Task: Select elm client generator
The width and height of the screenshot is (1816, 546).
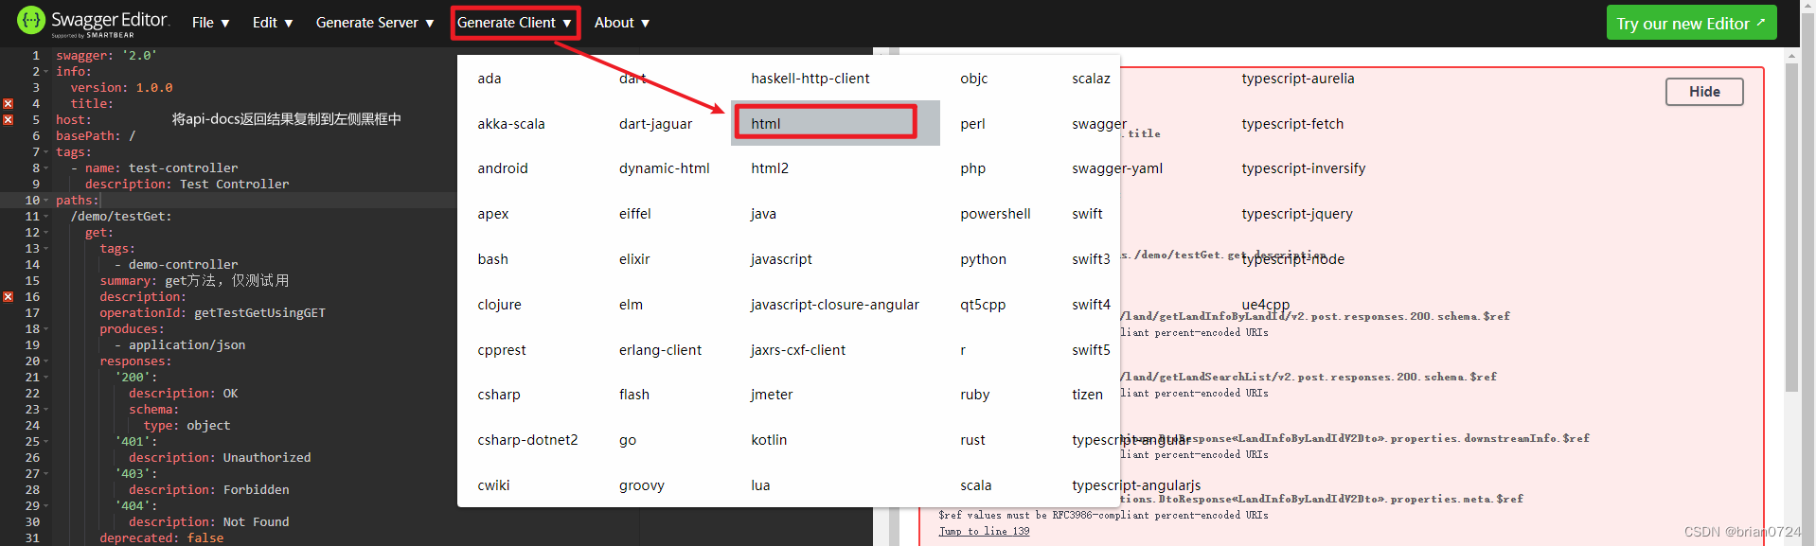Action: 631,305
